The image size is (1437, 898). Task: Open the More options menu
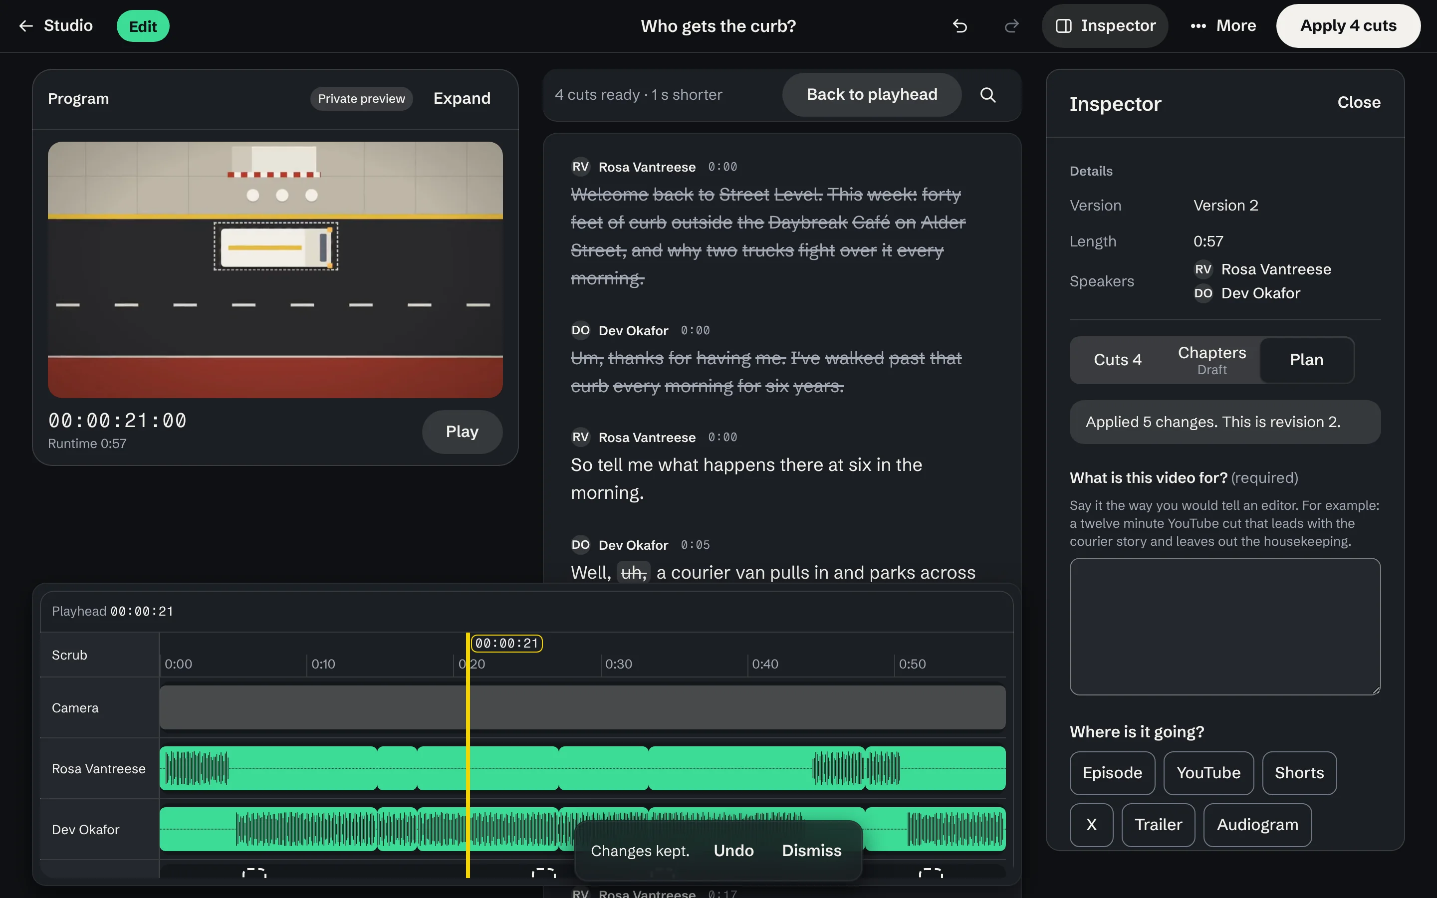point(1223,26)
